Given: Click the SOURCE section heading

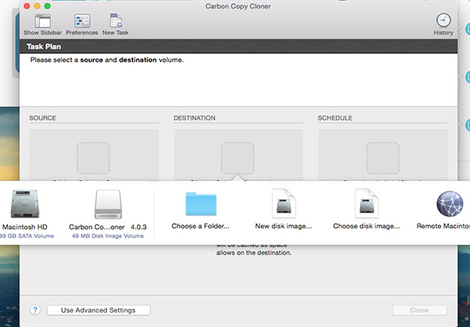Looking at the screenshot, I should (x=42, y=118).
